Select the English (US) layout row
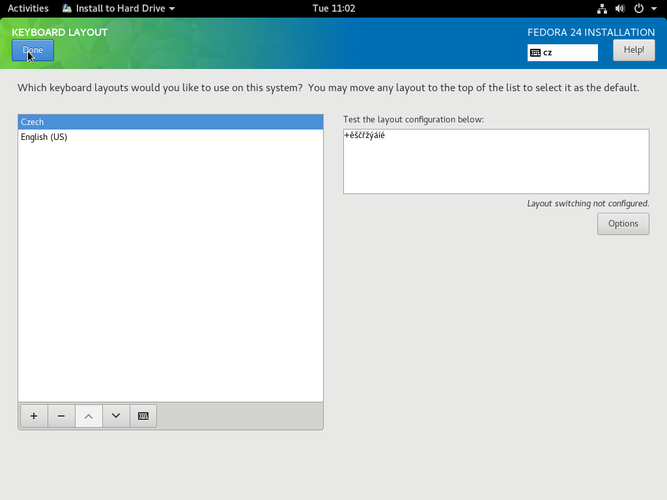 (x=171, y=137)
